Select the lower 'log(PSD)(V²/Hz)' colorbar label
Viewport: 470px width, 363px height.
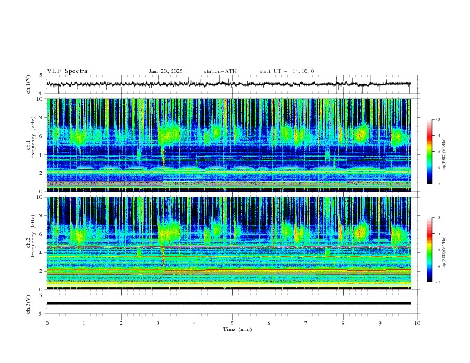(x=444, y=253)
